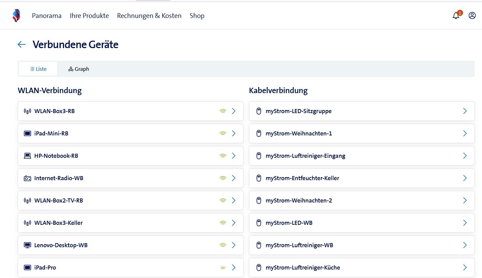The width and height of the screenshot is (482, 278).
Task: Open the Panorama menu item
Action: point(46,16)
